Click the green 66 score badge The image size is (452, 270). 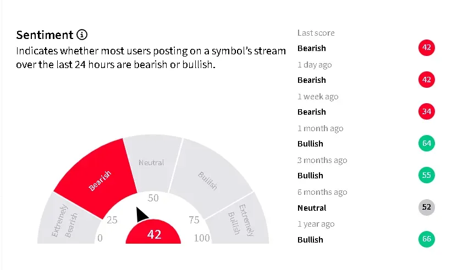tap(426, 239)
